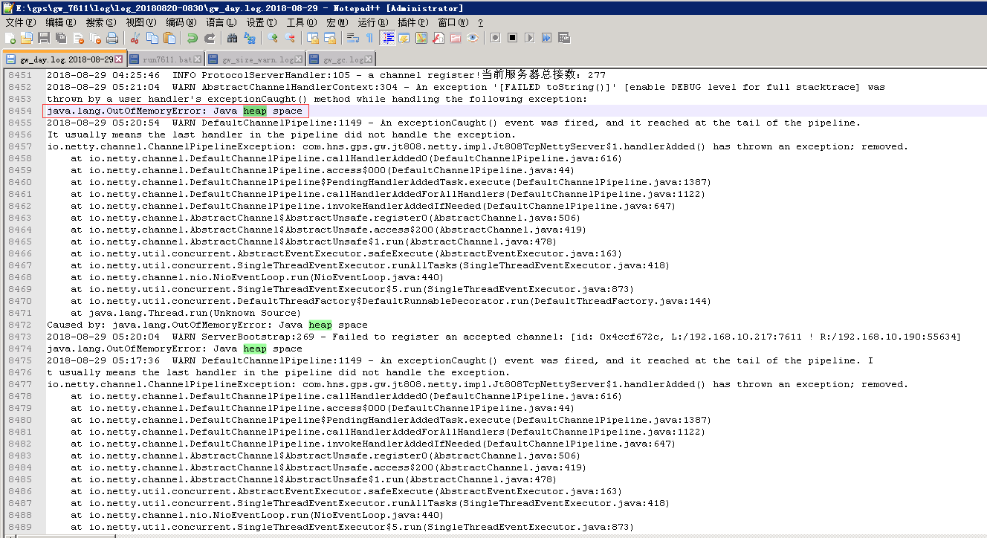This screenshot has width=987, height=538.
Task: Click line 8454 OutOfMemoryError text
Action: click(175, 111)
